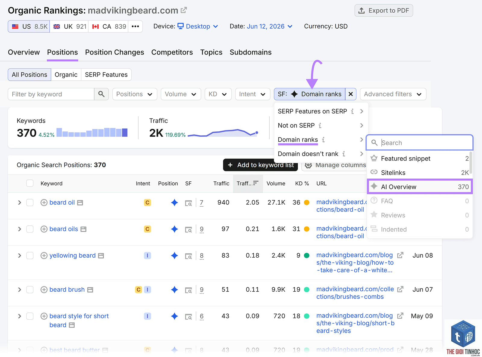Change the date Jun 12, 2026
Viewport: 482px width, 357px height.
tap(270, 26)
